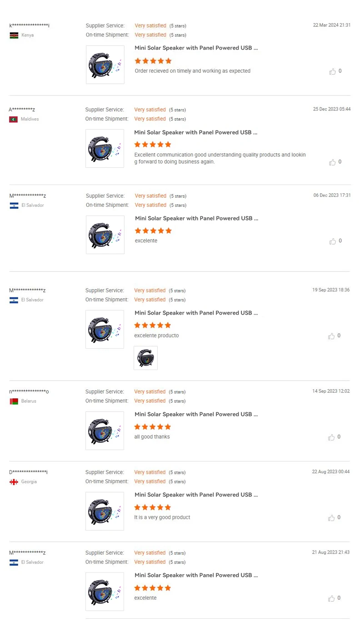
Task: Click product title in 19 Sep 2023 review
Action: coord(196,313)
